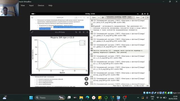Zoom out with the PDF minus button
The width and height of the screenshot is (180, 101).
click(86, 83)
